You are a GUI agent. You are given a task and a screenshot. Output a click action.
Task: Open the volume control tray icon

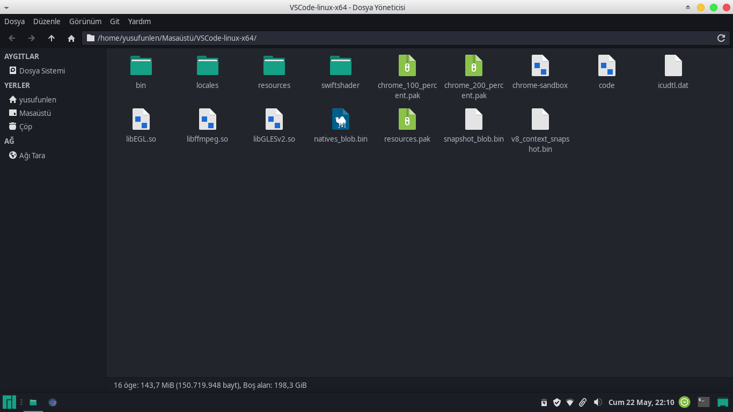pos(598,402)
